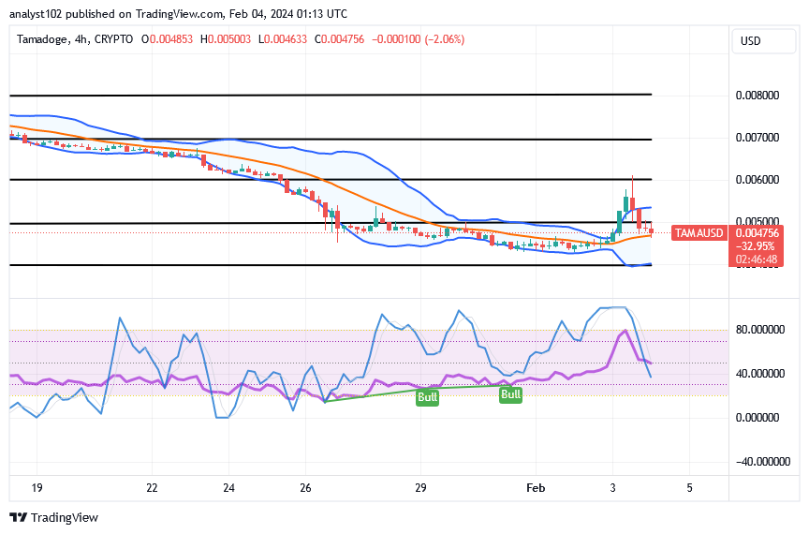The width and height of the screenshot is (809, 534).
Task: Click the 'analyst102 published on TradingView.com' header text
Action: 117,14
